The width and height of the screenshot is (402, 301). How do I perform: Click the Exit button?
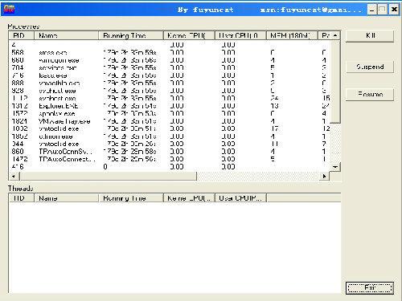[x=370, y=287]
